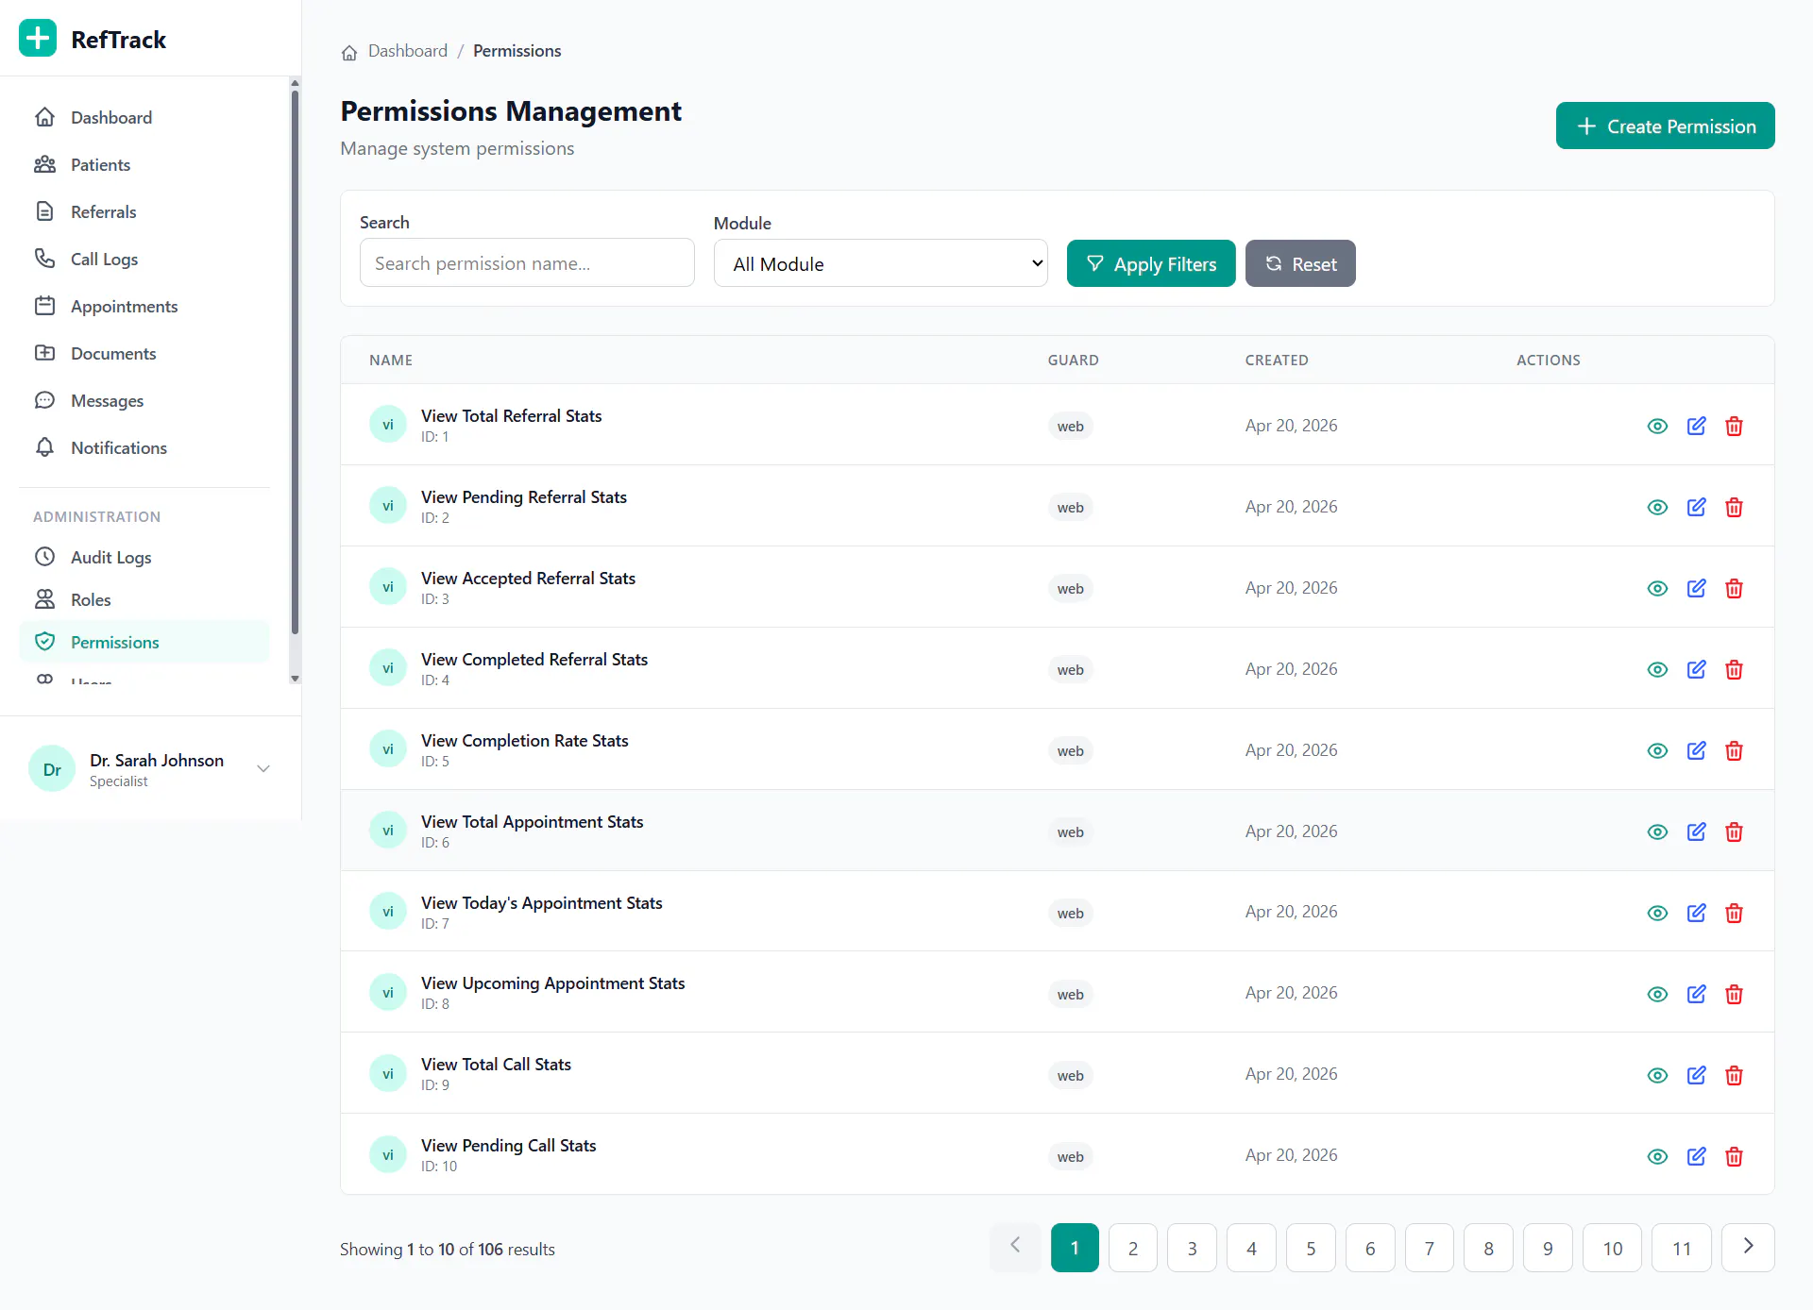This screenshot has height=1310, width=1813.
Task: View details of View Completed Referral Stats
Action: coord(1657,669)
